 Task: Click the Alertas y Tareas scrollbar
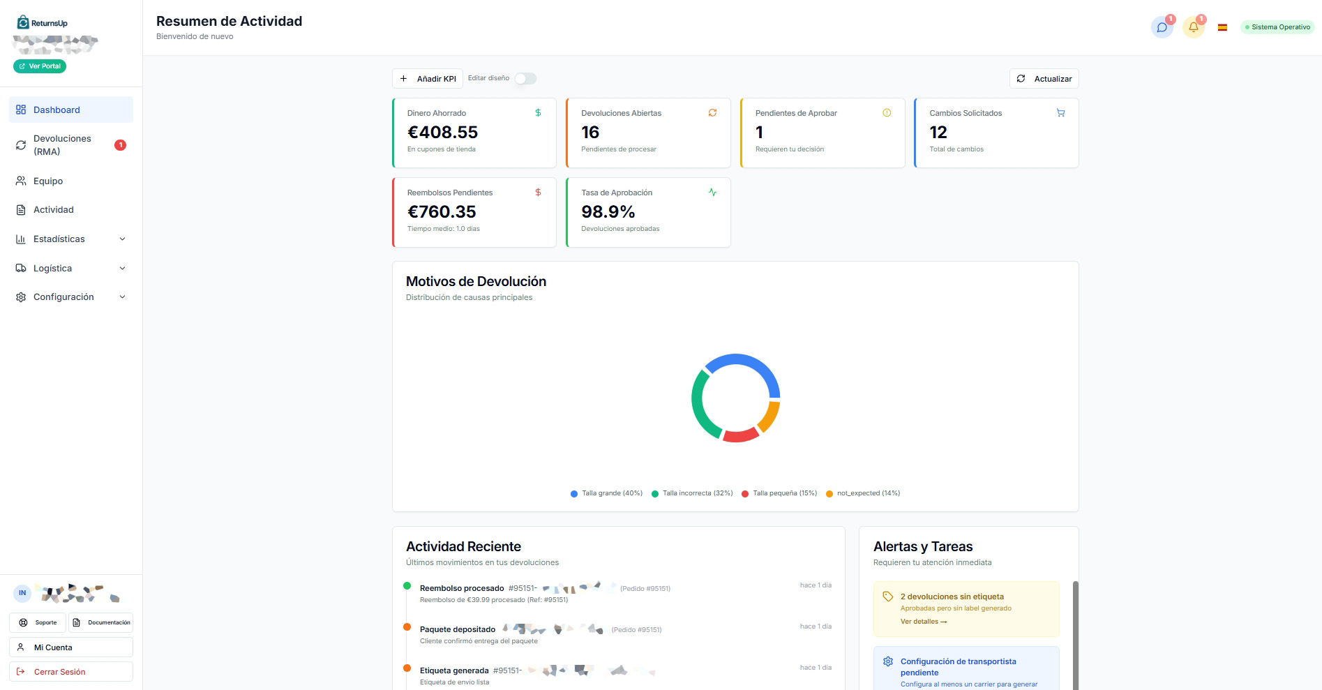(1076, 635)
